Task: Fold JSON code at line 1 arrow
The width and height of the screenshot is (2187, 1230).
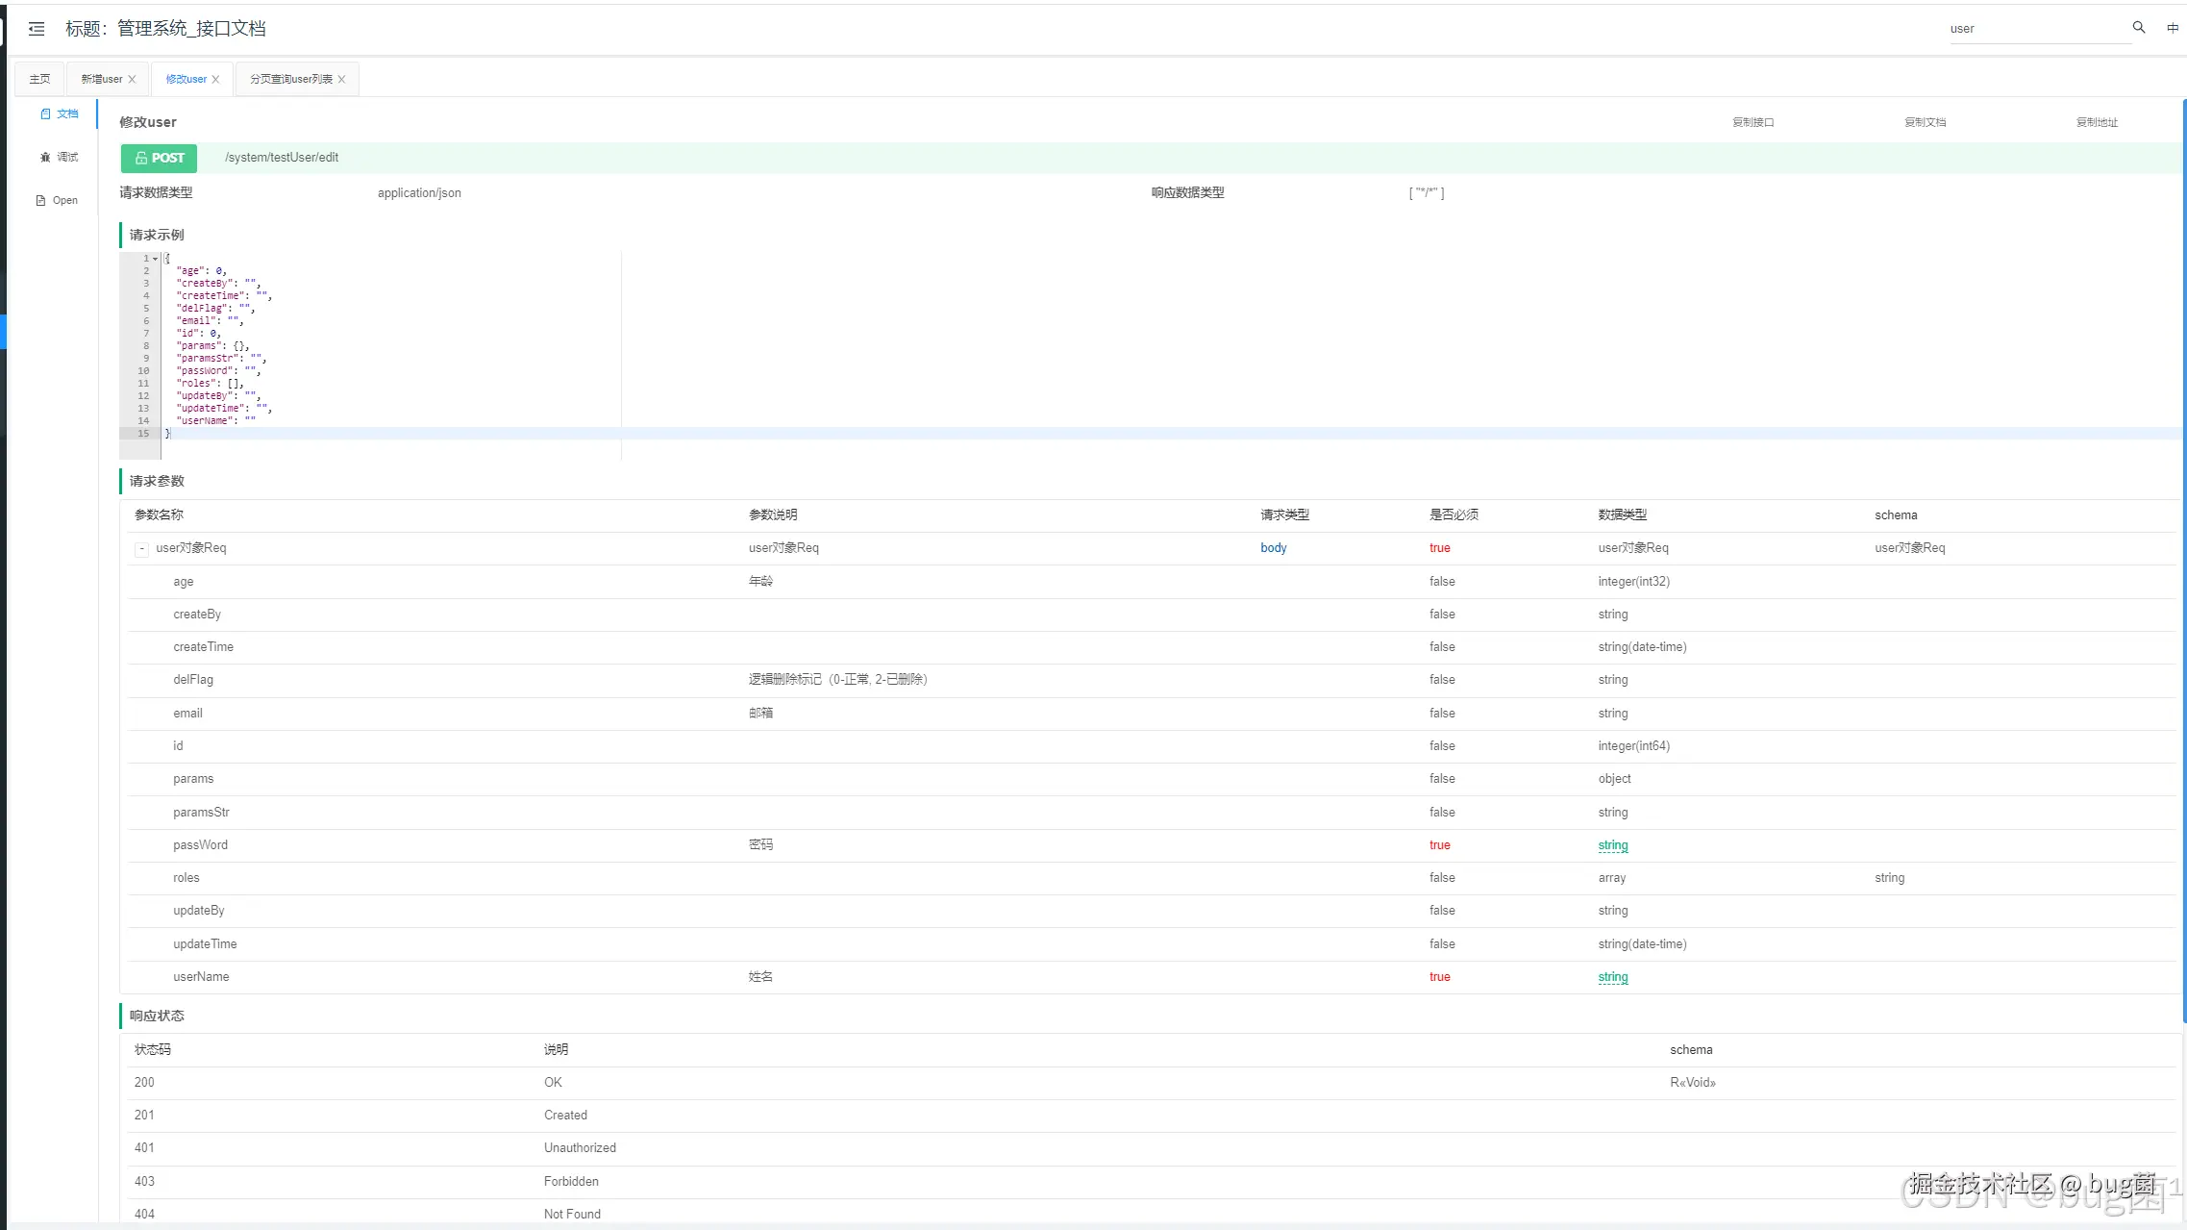Action: pos(155,259)
